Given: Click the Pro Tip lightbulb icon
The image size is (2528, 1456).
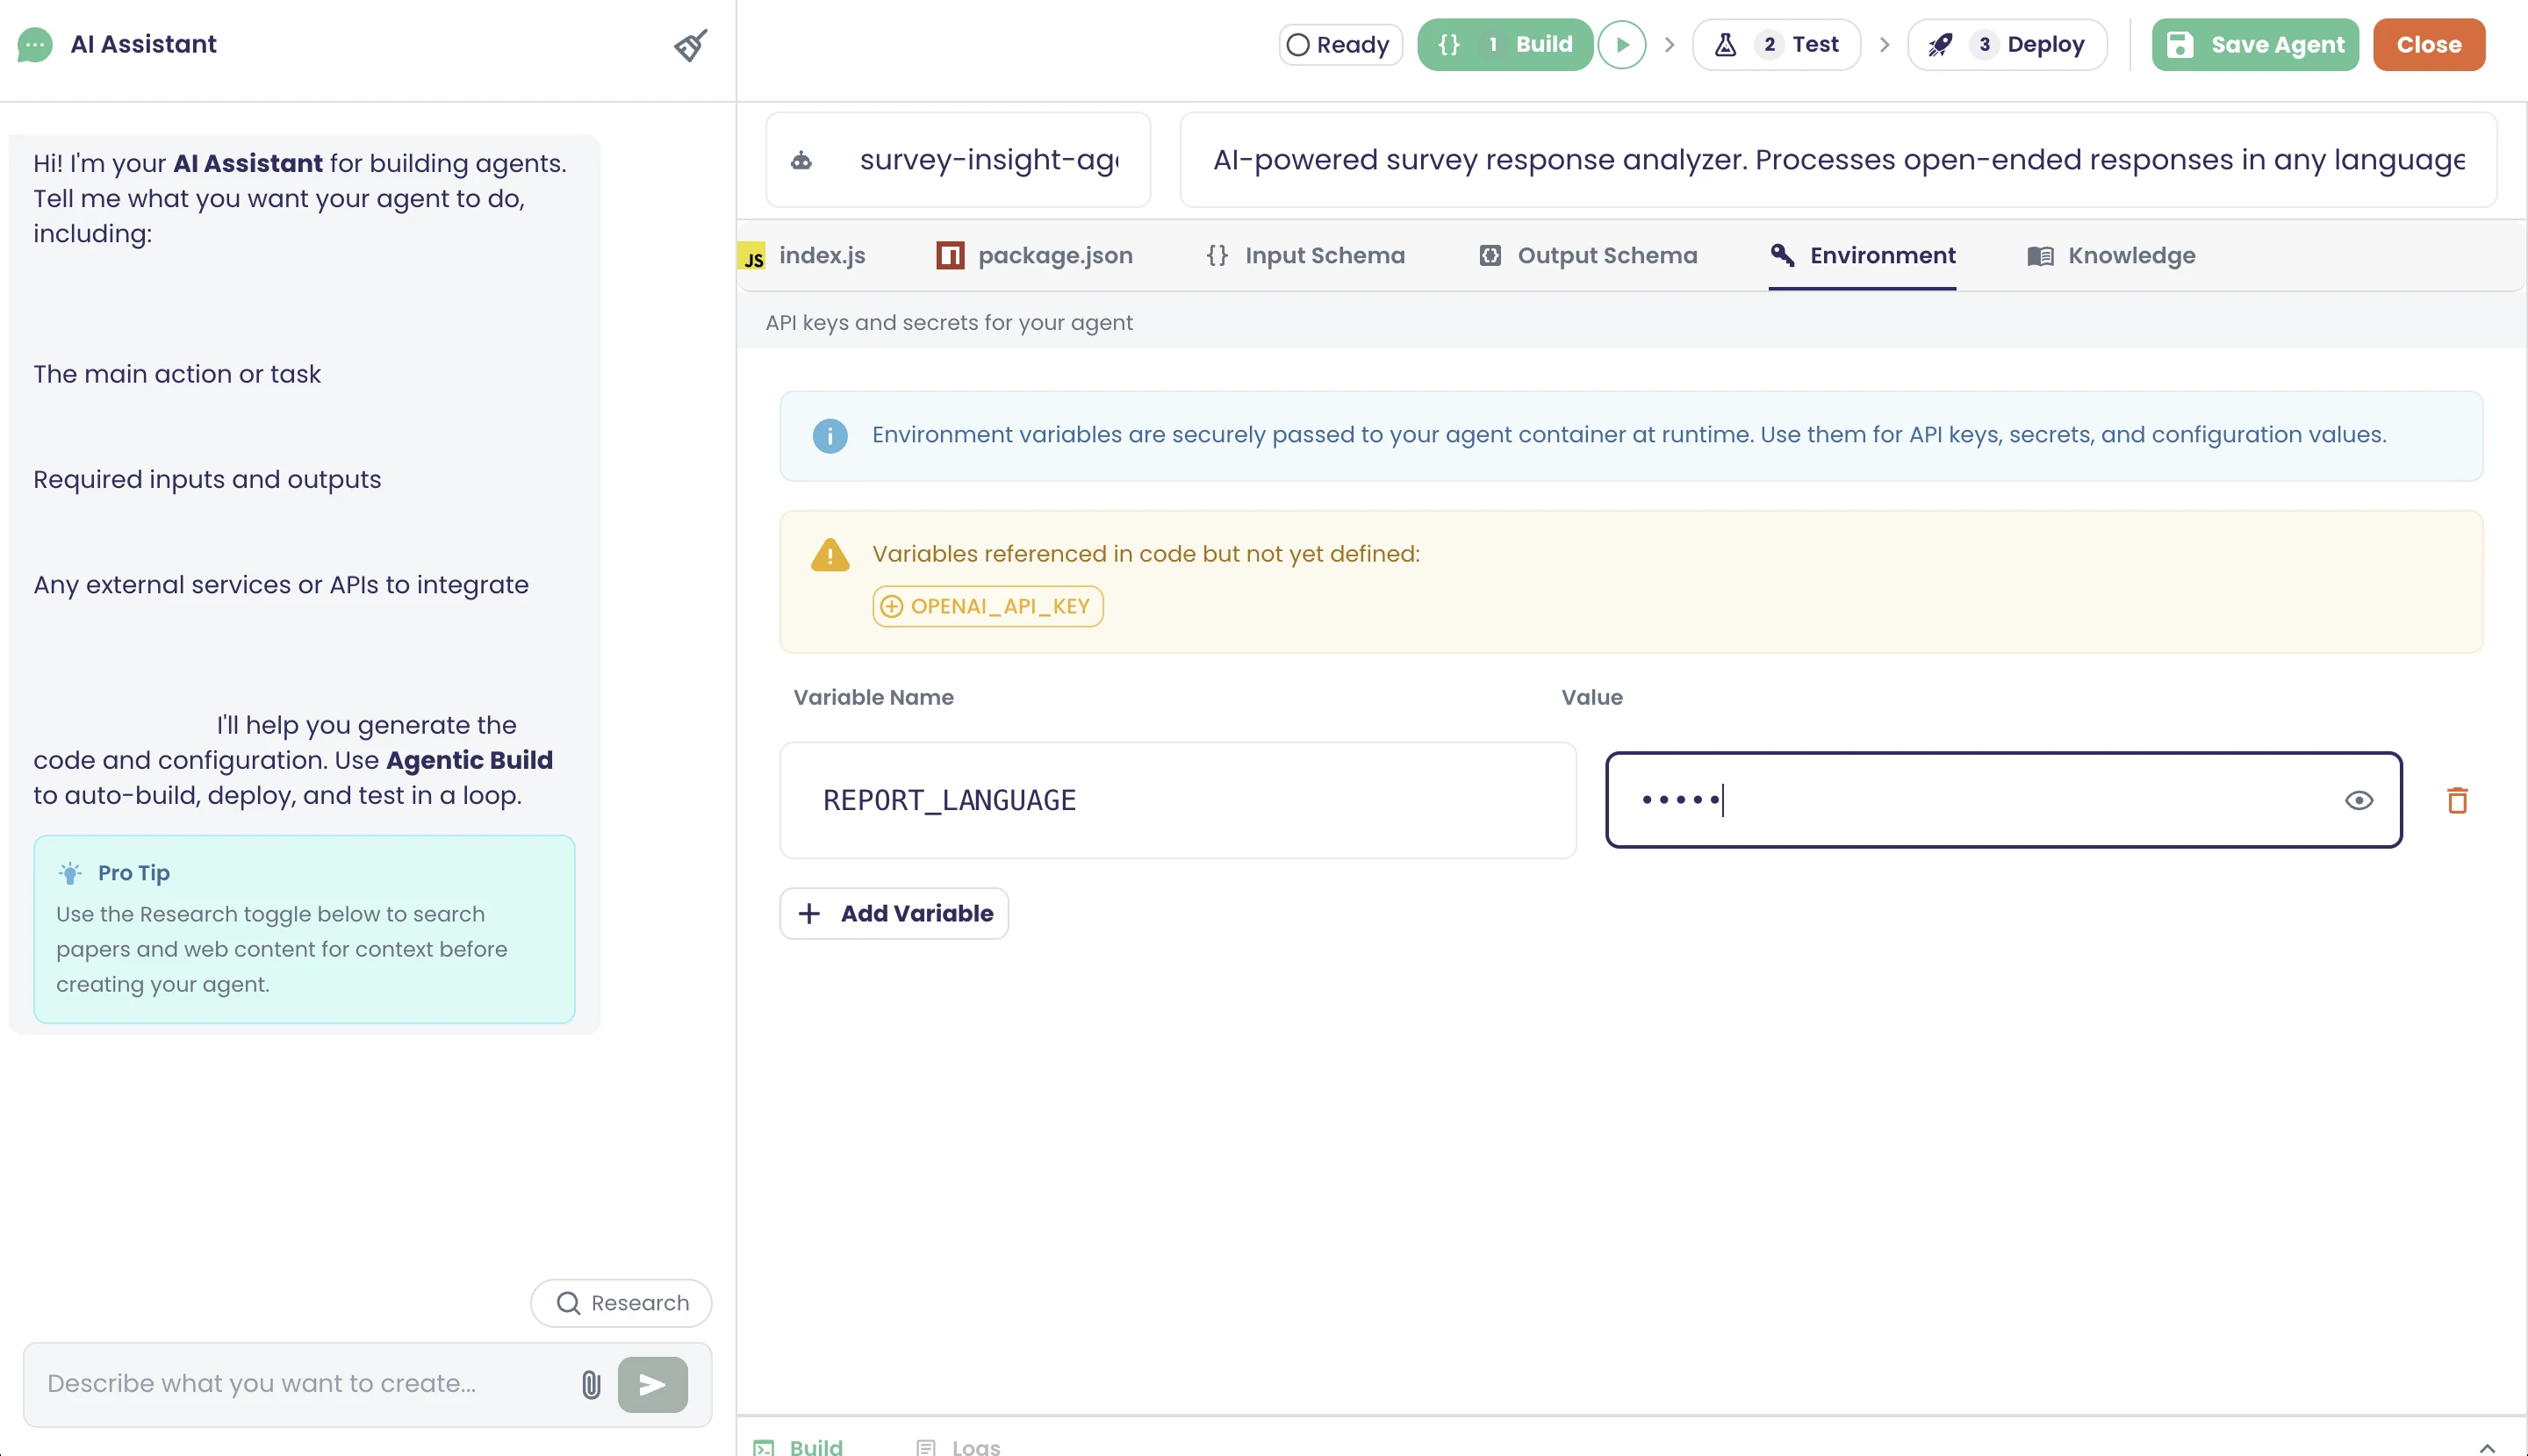Looking at the screenshot, I should pyautogui.click(x=70, y=873).
